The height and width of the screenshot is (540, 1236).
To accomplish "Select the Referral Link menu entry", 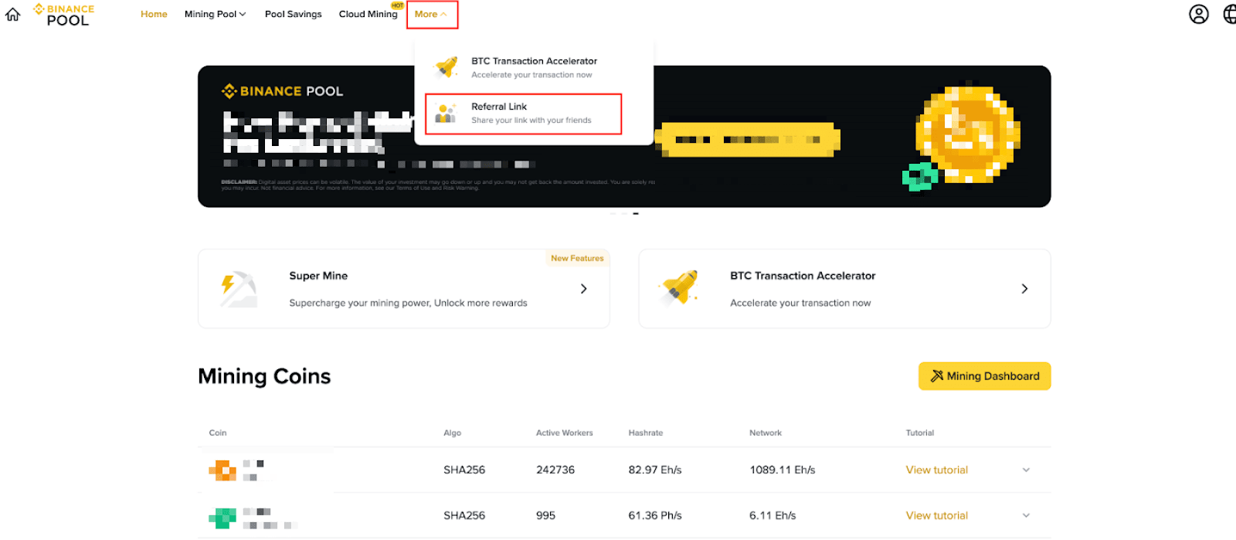I will click(x=524, y=114).
